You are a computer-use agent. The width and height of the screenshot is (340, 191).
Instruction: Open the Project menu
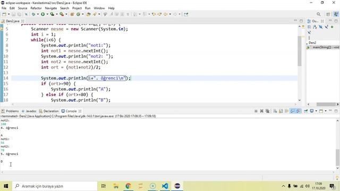click(x=76, y=8)
